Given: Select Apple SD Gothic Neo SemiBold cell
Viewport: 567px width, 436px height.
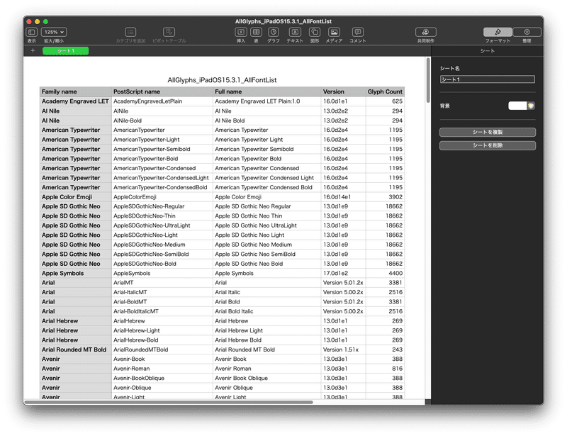Looking at the screenshot, I should coord(267,254).
